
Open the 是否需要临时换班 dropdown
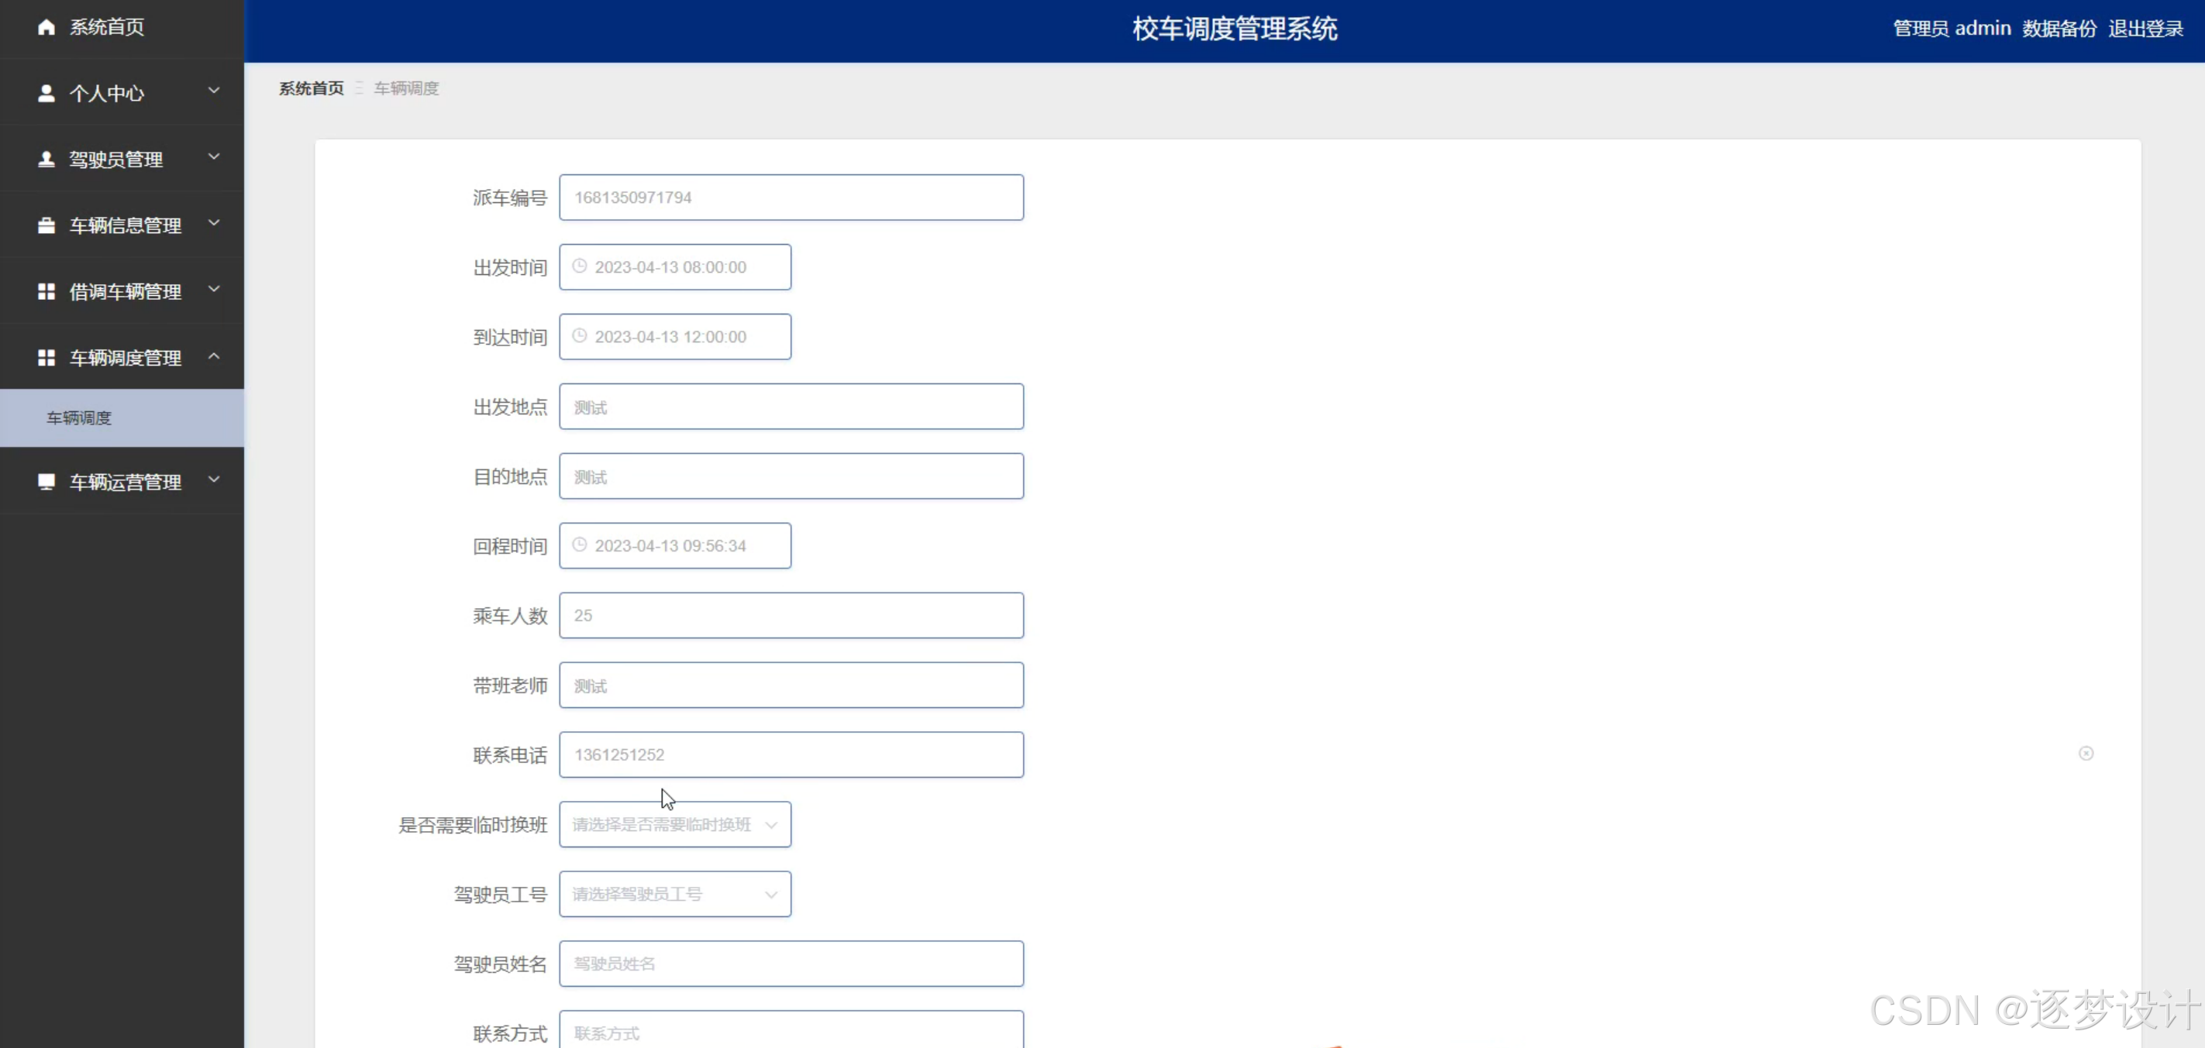(675, 824)
